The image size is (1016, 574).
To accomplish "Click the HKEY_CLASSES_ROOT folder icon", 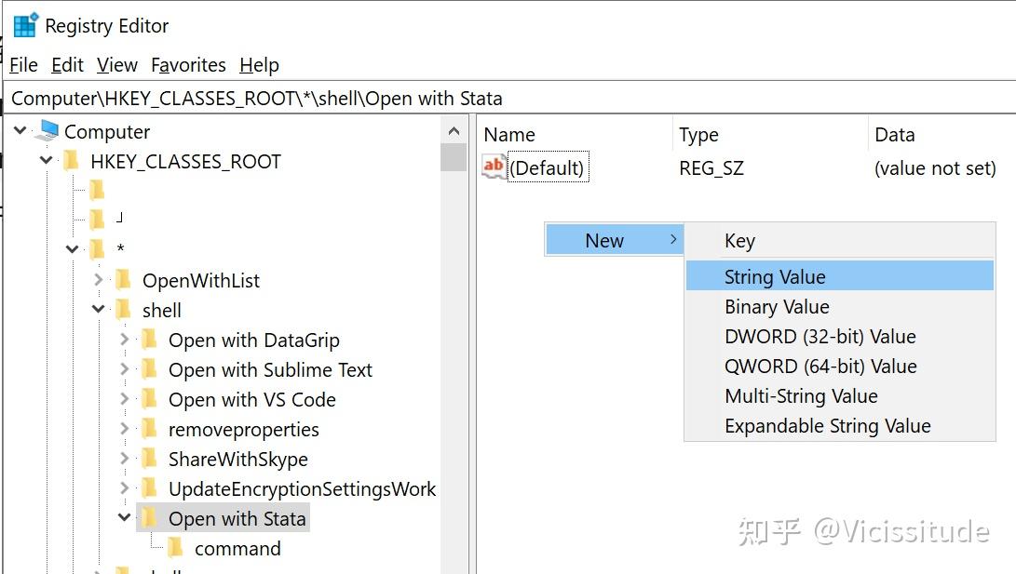I will [71, 162].
